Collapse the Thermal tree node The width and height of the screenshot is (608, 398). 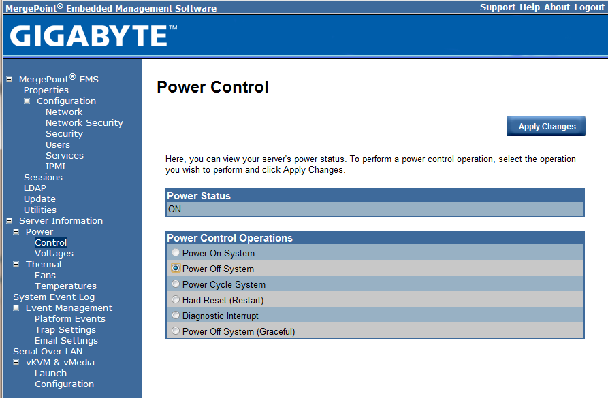(16, 264)
